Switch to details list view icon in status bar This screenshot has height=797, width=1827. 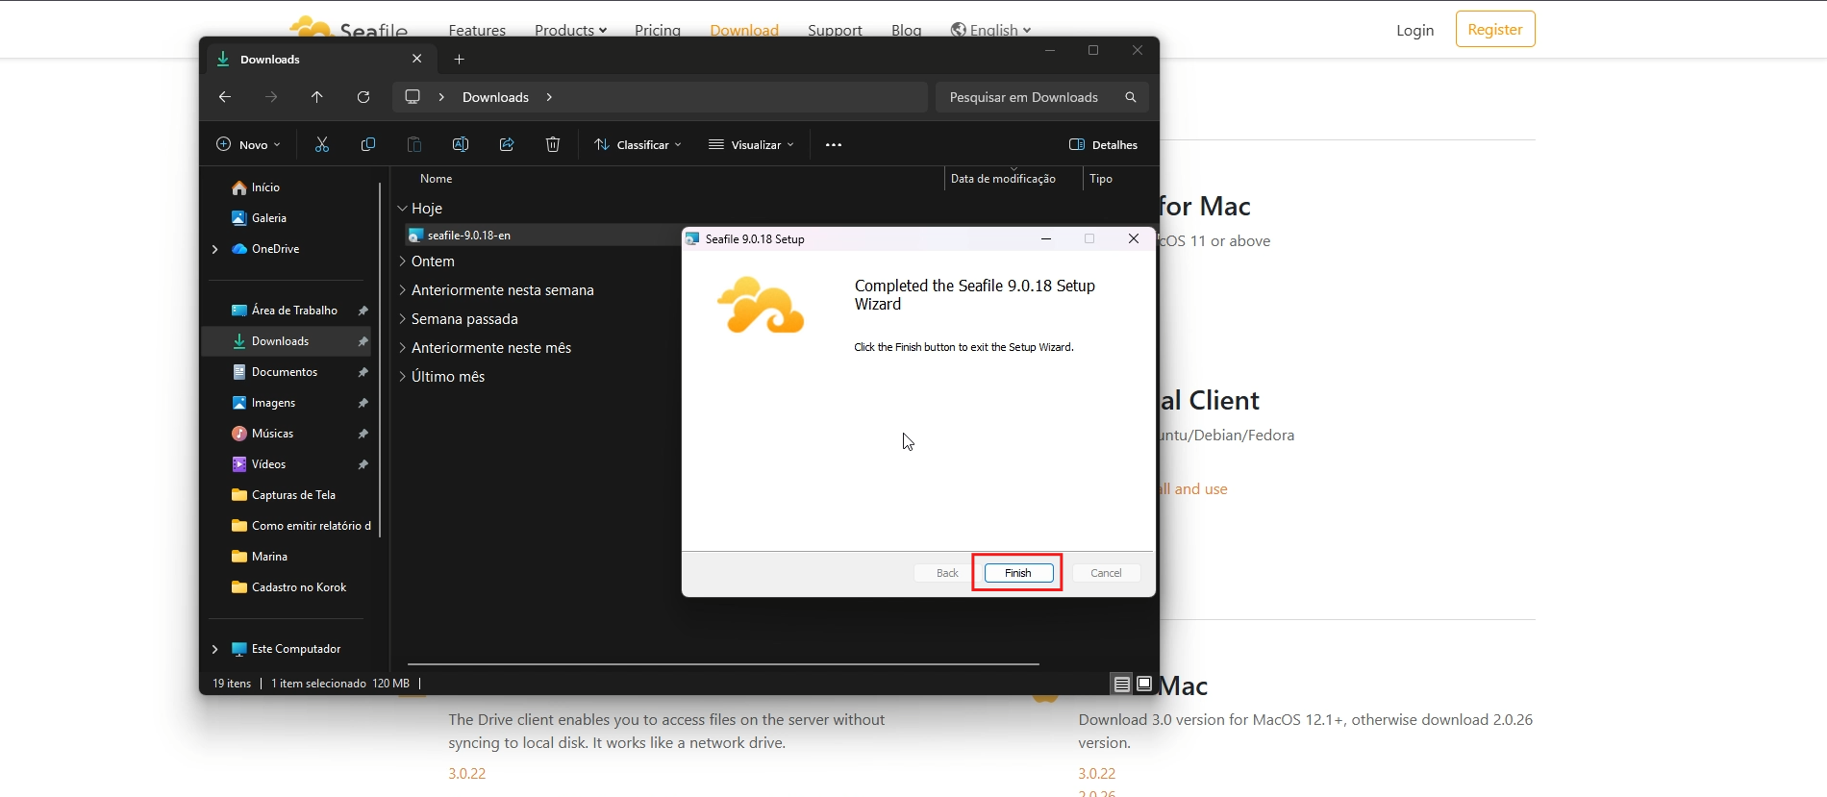[1122, 684]
